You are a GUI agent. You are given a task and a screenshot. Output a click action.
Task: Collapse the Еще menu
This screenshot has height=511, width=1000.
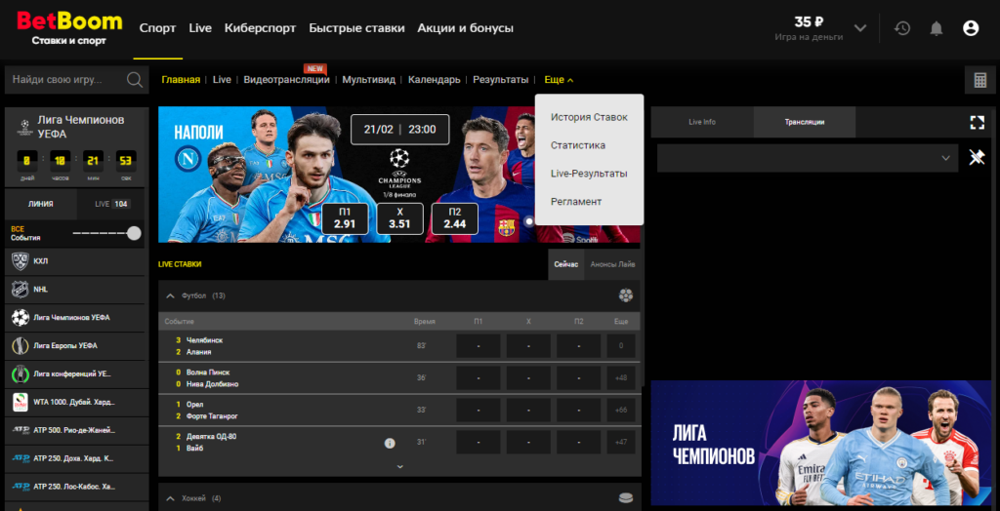pyautogui.click(x=559, y=80)
